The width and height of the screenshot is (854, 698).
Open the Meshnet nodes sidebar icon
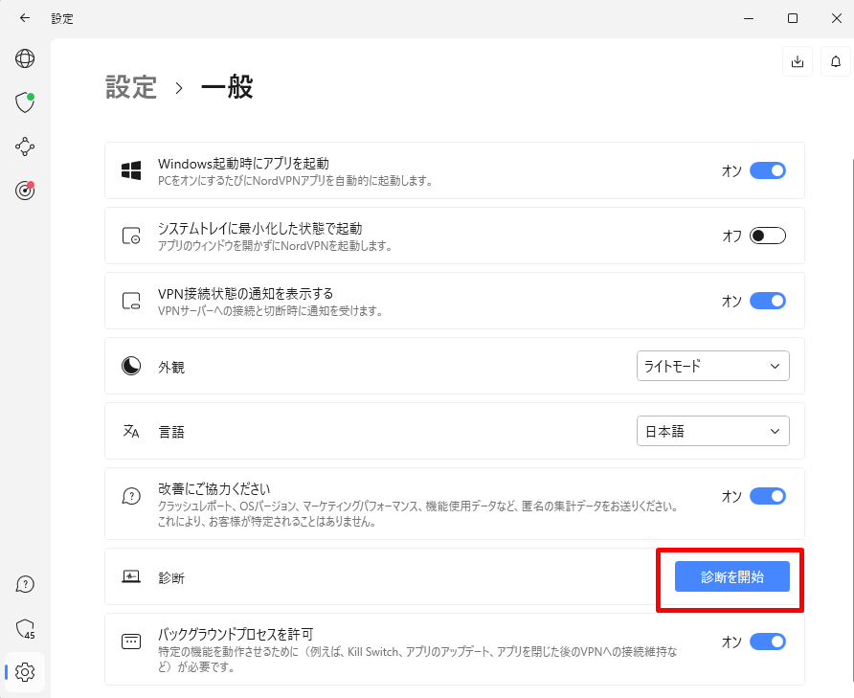tap(25, 146)
